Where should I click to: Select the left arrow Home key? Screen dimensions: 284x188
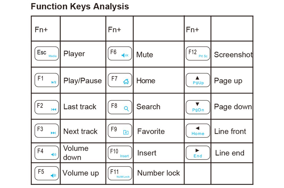point(198,131)
